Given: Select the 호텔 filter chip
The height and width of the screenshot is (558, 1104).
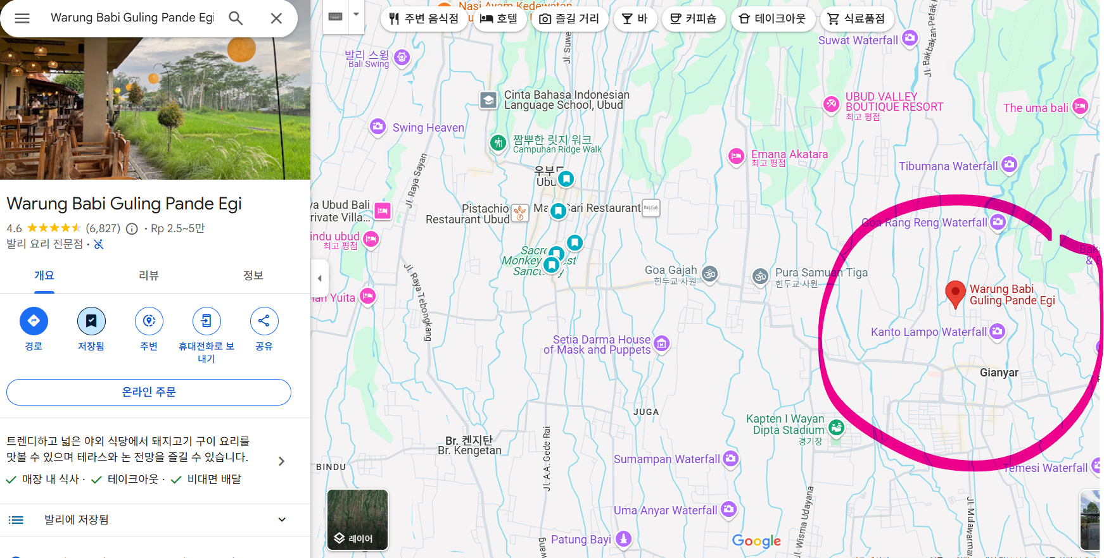Looking at the screenshot, I should (498, 19).
